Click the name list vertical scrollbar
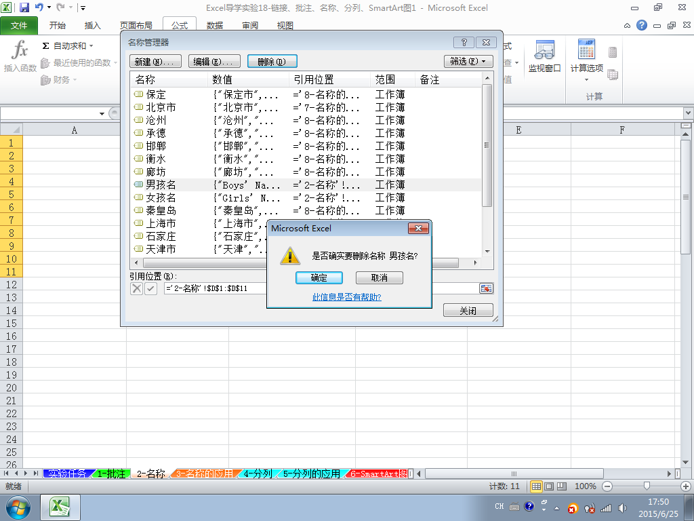This screenshot has height=521, width=694. coord(487,147)
